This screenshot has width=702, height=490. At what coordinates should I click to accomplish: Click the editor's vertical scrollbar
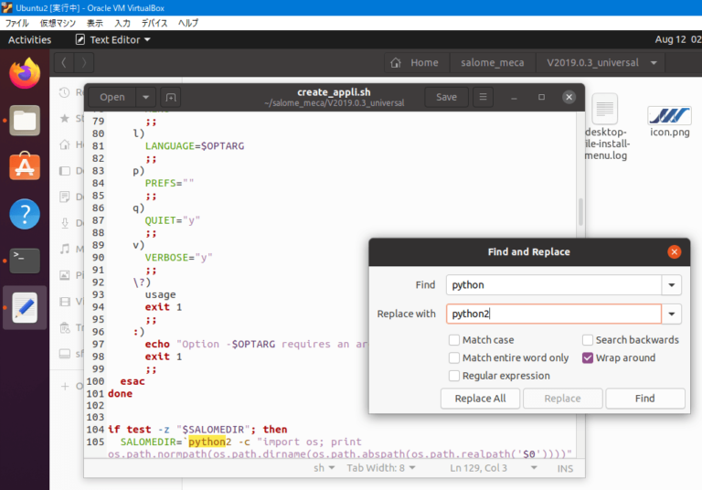pos(580,212)
